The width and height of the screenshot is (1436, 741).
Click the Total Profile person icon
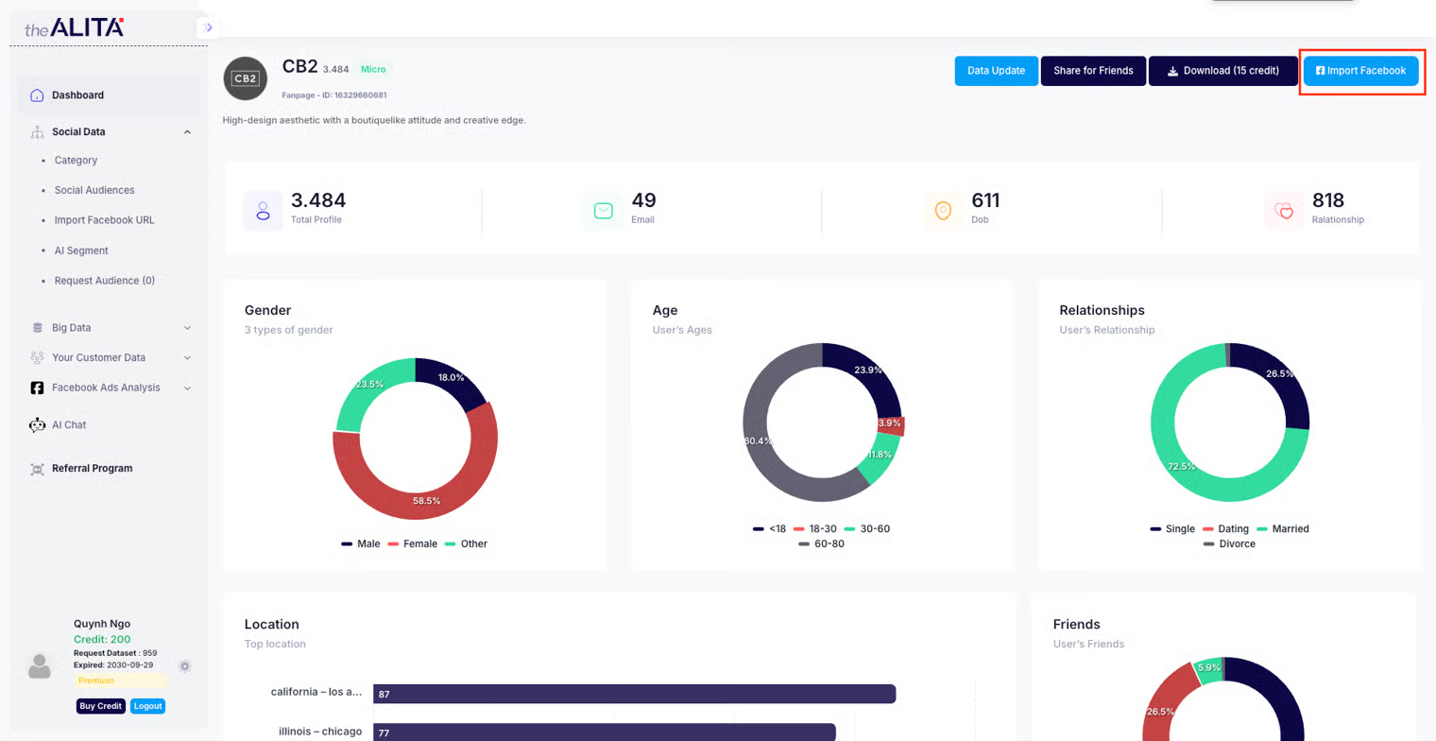click(x=263, y=211)
